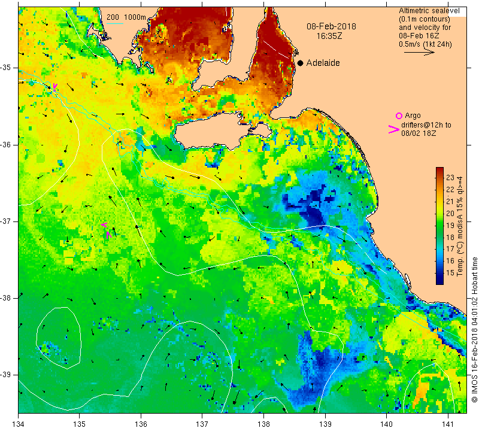Click the longitude axis label 137

click(x=202, y=424)
